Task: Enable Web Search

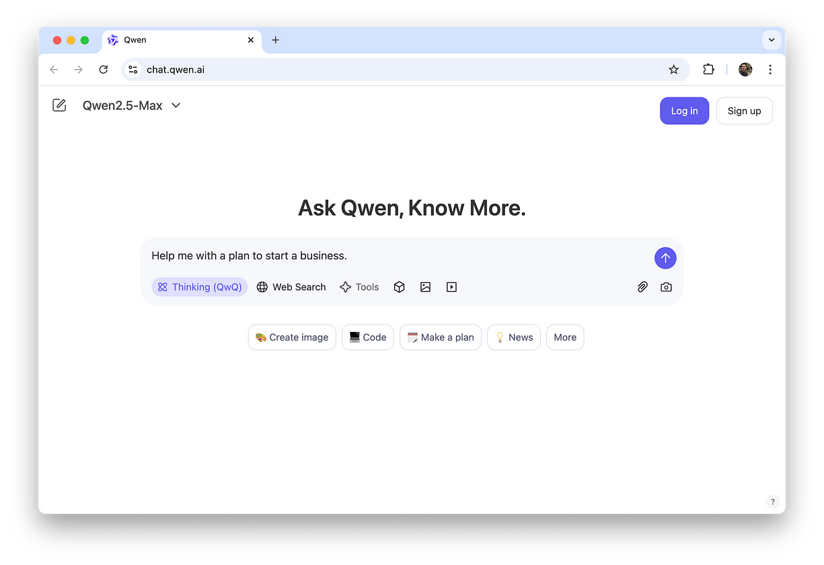Action: 291,287
